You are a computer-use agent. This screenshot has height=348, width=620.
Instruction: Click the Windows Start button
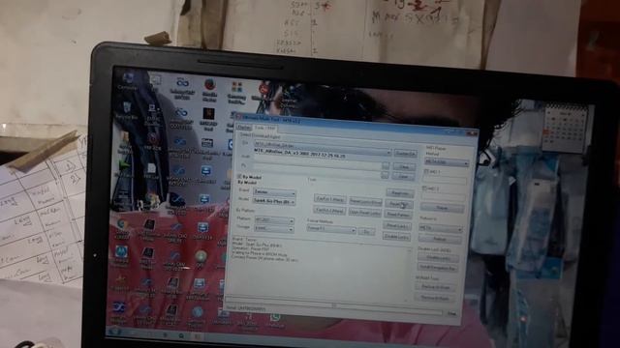point(115,332)
